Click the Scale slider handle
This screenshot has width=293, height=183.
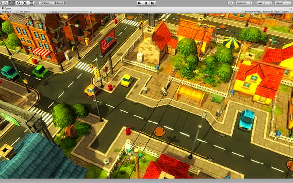pyautogui.click(x=59, y=12)
